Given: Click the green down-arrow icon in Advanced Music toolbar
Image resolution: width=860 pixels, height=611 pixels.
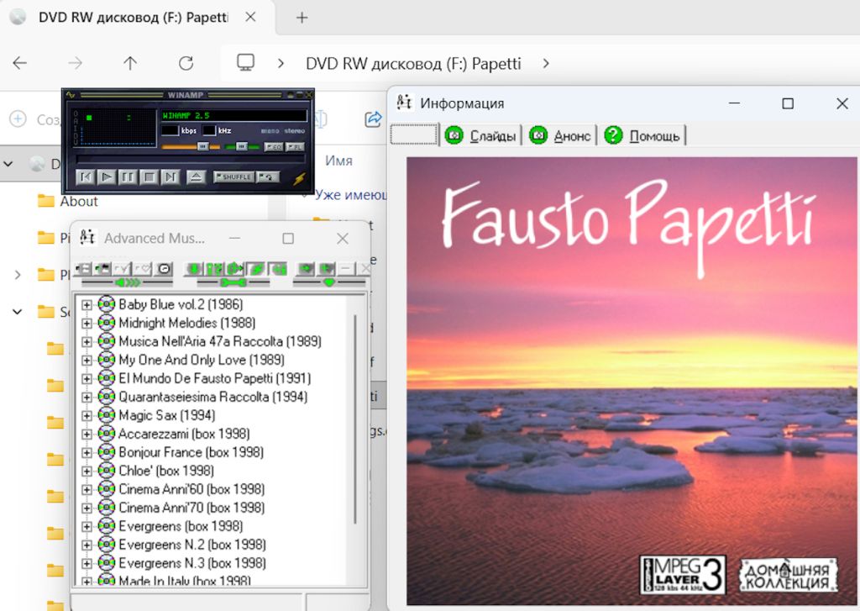Looking at the screenshot, I should (x=193, y=268).
